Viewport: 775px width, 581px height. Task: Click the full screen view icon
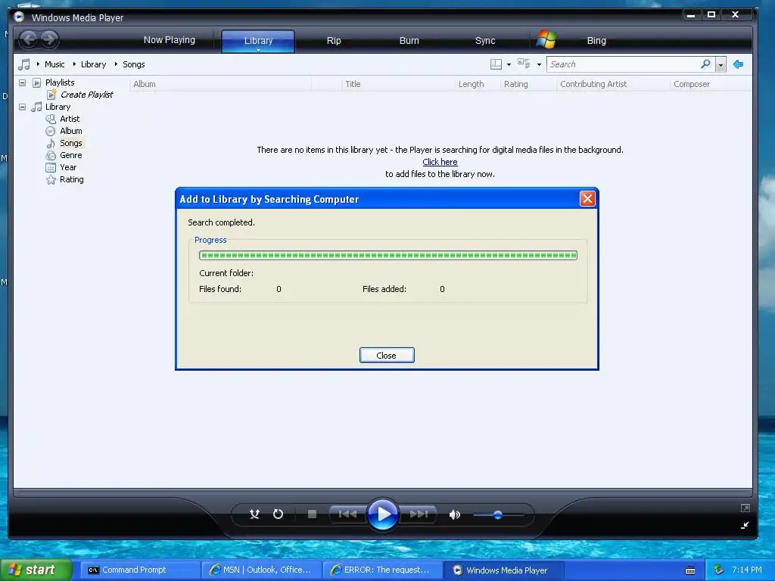pyautogui.click(x=745, y=508)
